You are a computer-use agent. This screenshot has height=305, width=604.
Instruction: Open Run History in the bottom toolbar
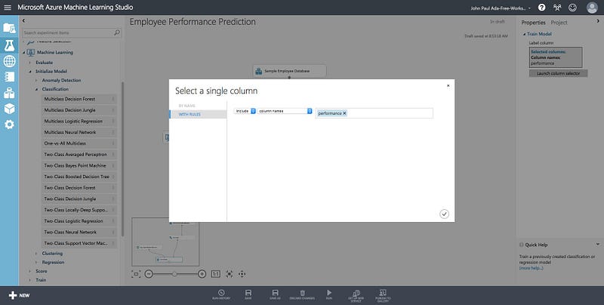pyautogui.click(x=221, y=294)
